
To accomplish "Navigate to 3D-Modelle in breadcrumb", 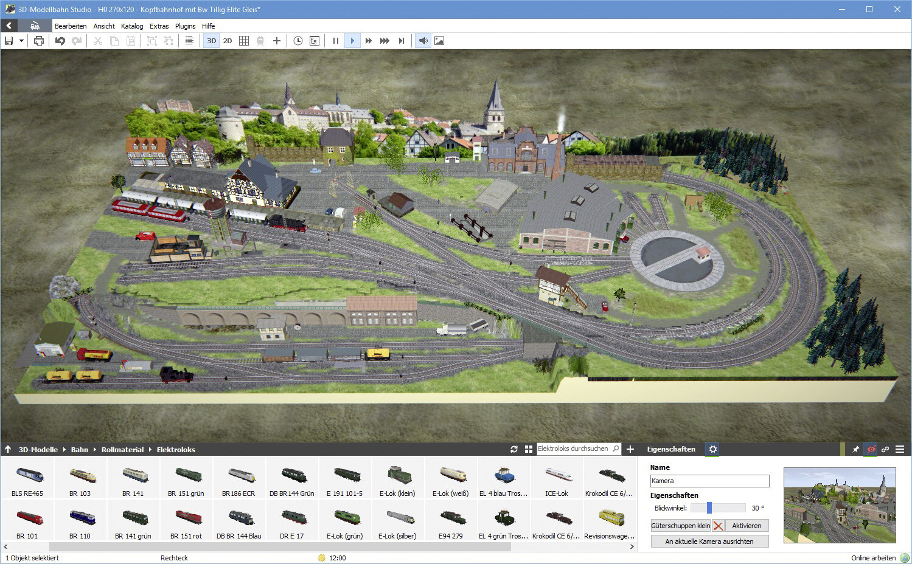I will point(38,450).
